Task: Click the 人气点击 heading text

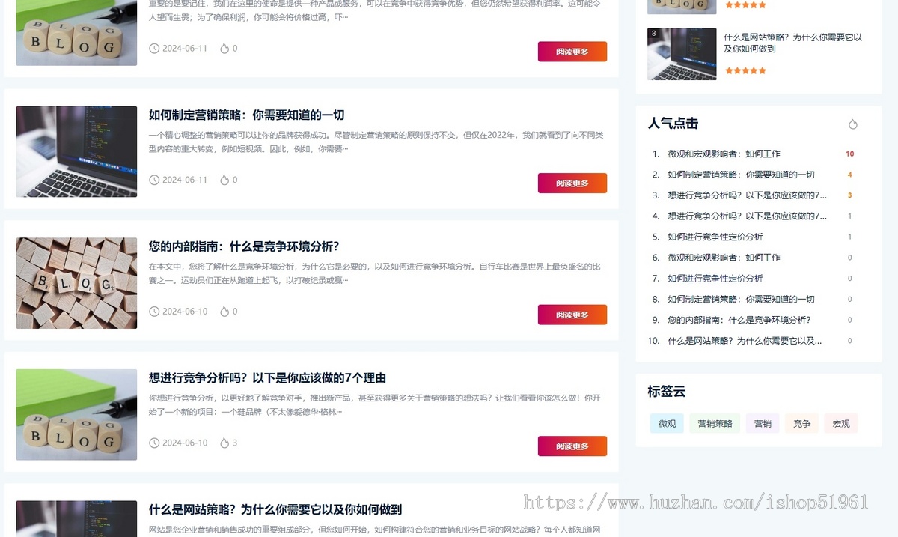Action: tap(673, 124)
